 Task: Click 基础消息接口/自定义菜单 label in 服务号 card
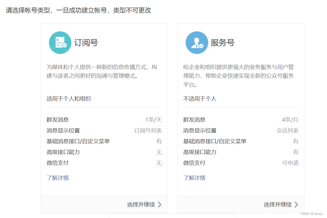[215, 141]
